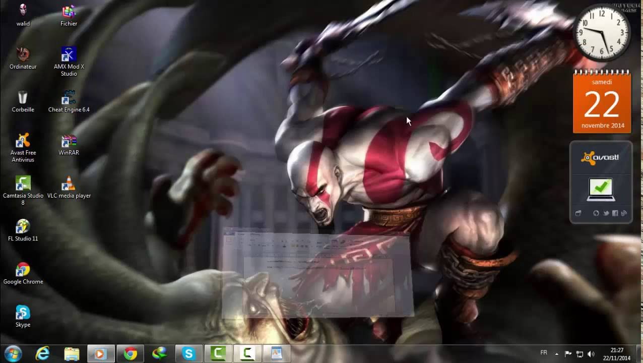Viewport: 643px width, 363px height.
Task: Open Google Chrome from the taskbar
Action: (131, 354)
